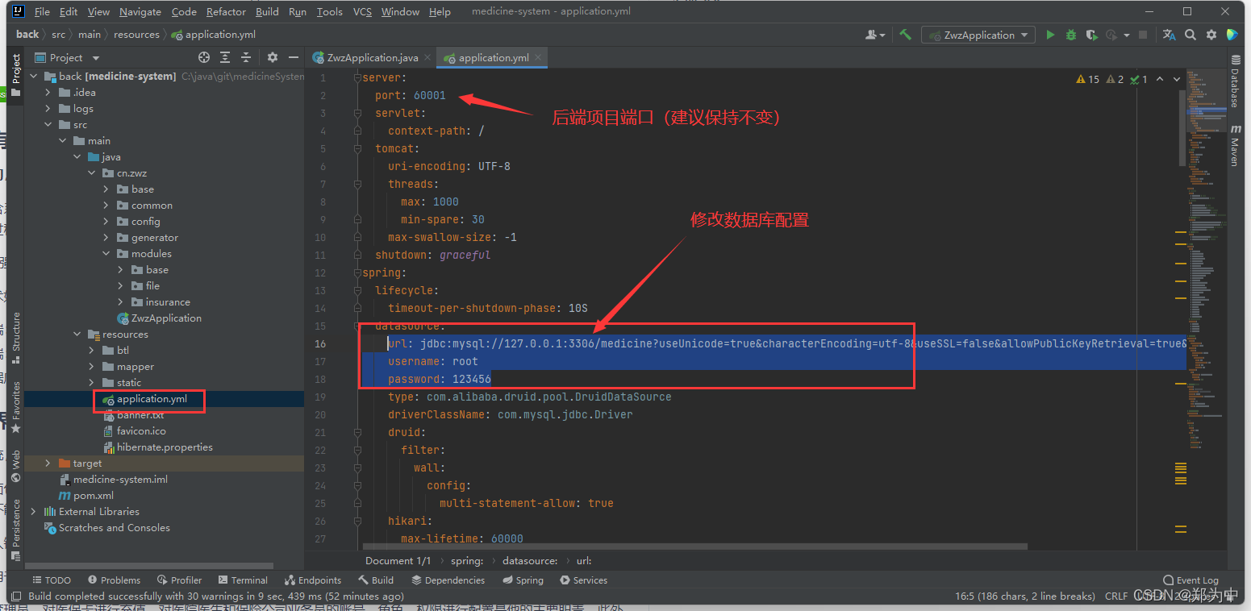Viewport: 1251px width, 611px height.
Task: Open the Spring tool window
Action: click(523, 580)
